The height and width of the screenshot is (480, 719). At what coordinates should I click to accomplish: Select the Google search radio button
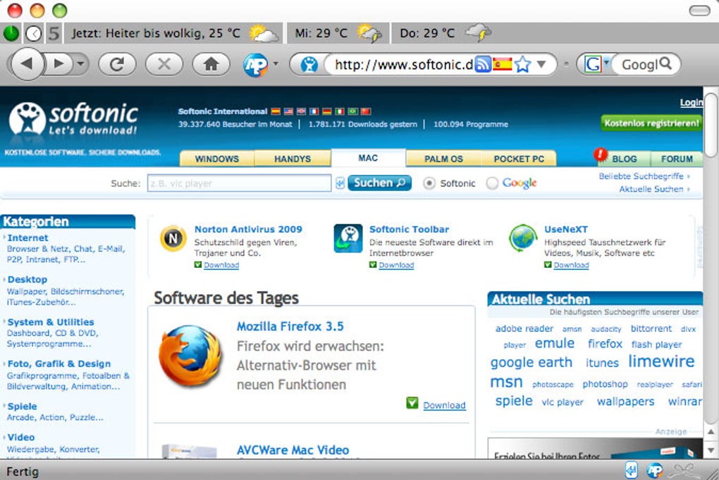pyautogui.click(x=492, y=183)
